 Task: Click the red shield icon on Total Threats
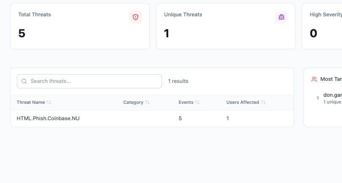pos(135,17)
